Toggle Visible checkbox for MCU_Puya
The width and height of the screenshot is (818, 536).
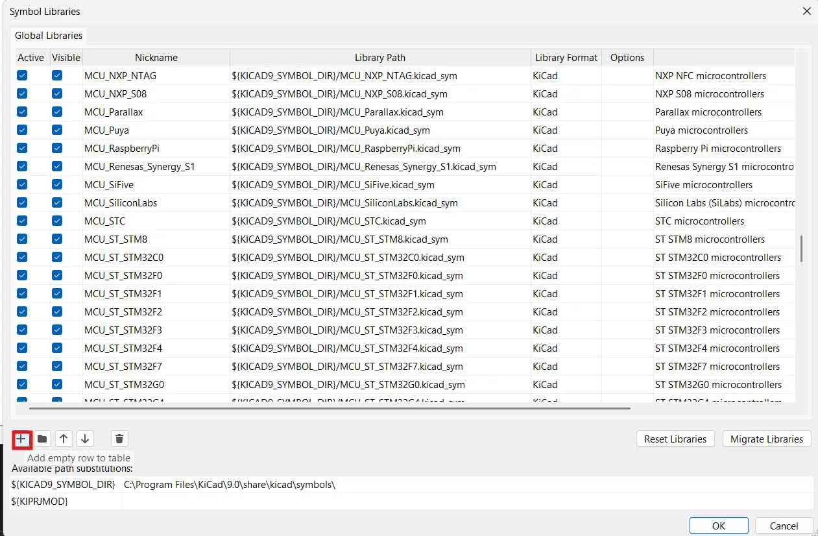pyautogui.click(x=57, y=130)
